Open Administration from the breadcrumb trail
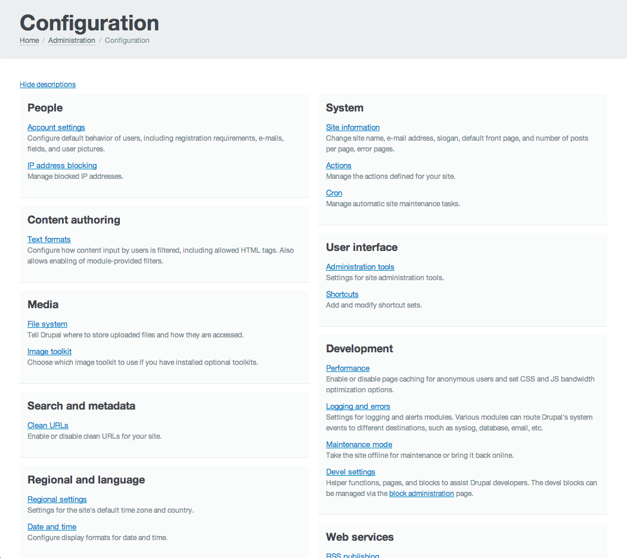Image resolution: width=627 pixels, height=558 pixels. coord(72,41)
